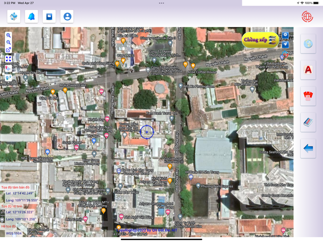
Task: Tap the blue crosshair map center
Action: coord(147,132)
